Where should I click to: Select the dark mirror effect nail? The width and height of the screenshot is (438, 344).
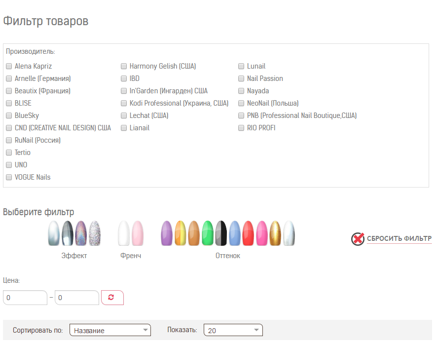[67, 233]
